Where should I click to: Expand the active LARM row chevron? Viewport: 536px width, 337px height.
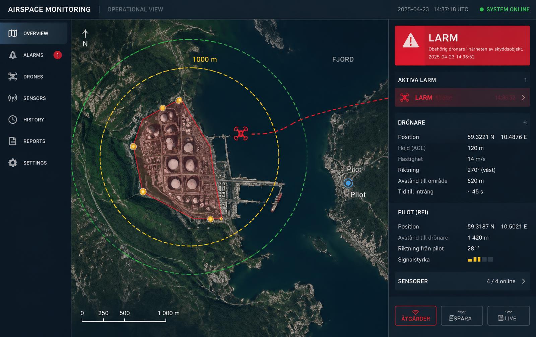tap(524, 98)
